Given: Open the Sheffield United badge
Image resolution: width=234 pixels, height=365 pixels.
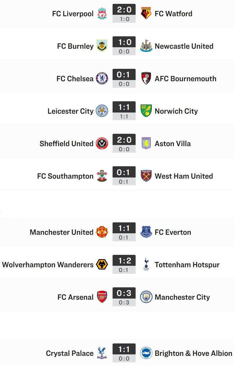Looking at the screenshot, I should 102,144.
